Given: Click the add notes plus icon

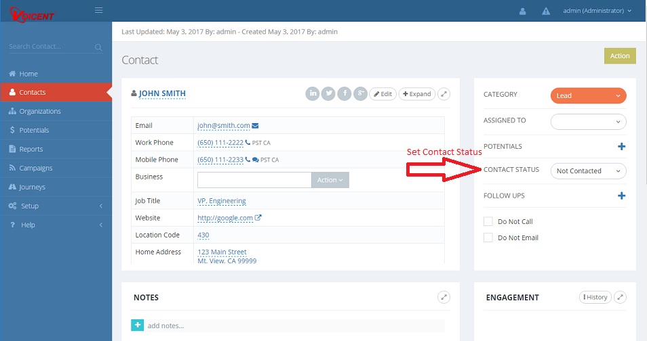Looking at the screenshot, I should pyautogui.click(x=137, y=325).
